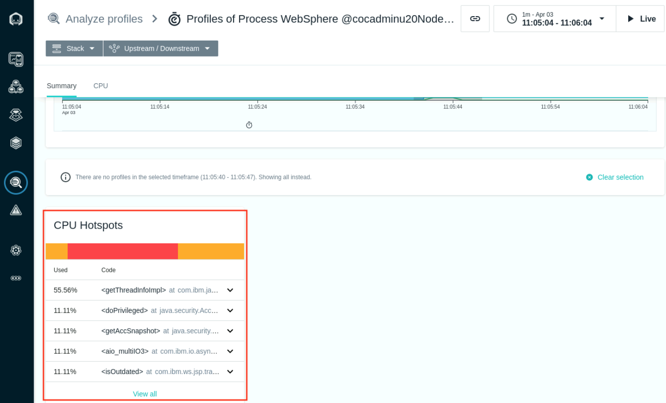Switch to the Summary tab
Screen dimensions: 666x403
pos(62,86)
